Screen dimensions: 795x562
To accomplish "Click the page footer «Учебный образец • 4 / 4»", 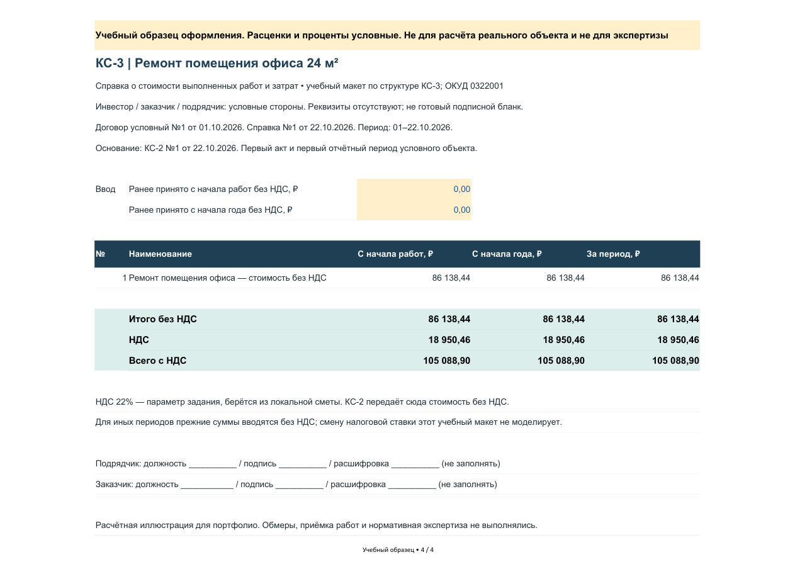I will click(398, 549).
